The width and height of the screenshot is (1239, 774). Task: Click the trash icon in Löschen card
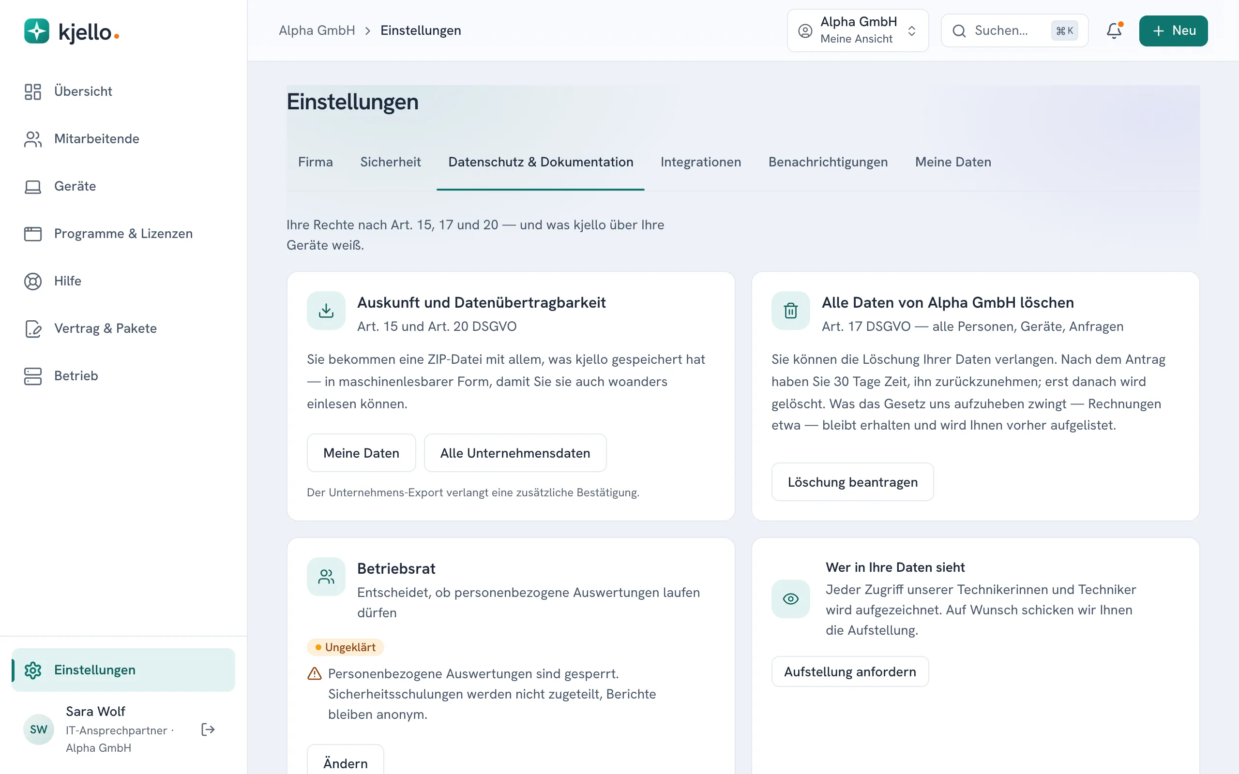pos(790,311)
